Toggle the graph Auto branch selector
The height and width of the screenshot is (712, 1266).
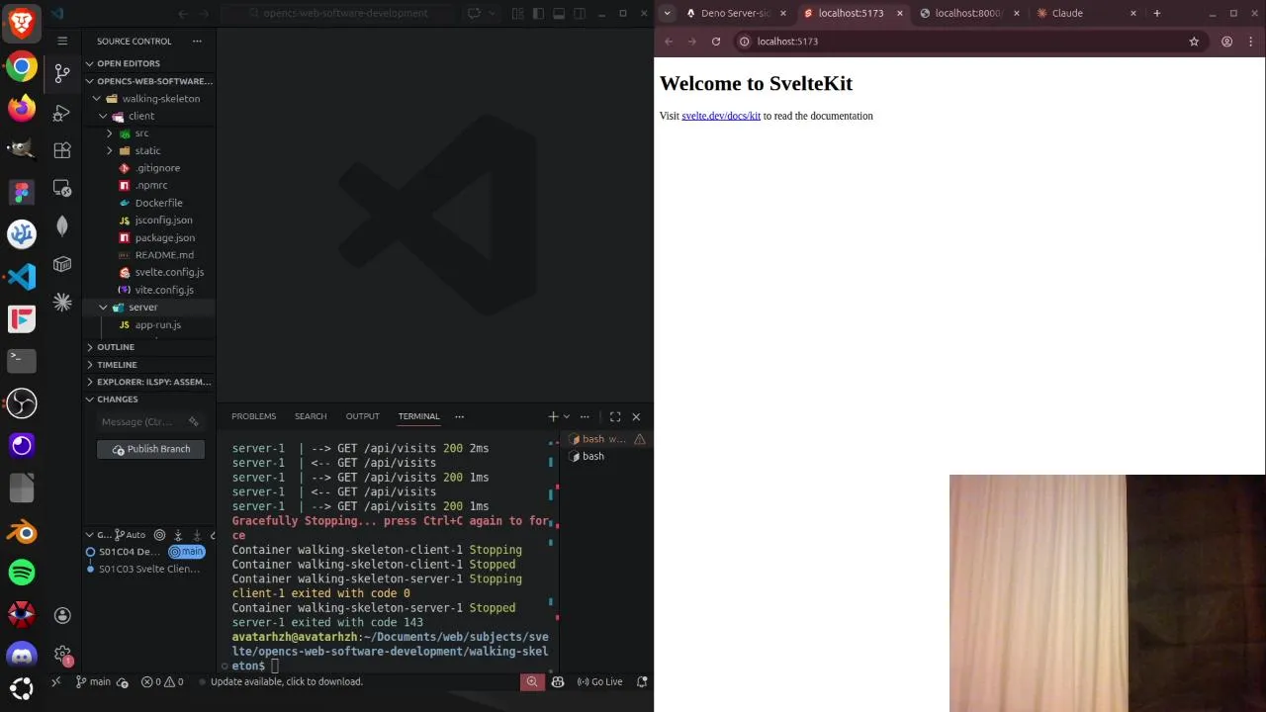pos(131,535)
